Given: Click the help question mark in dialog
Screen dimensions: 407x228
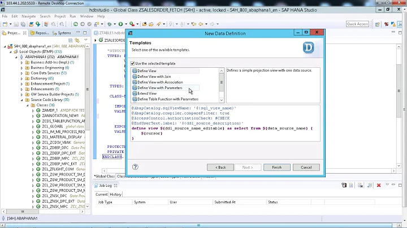Looking at the screenshot, I should tap(135, 167).
